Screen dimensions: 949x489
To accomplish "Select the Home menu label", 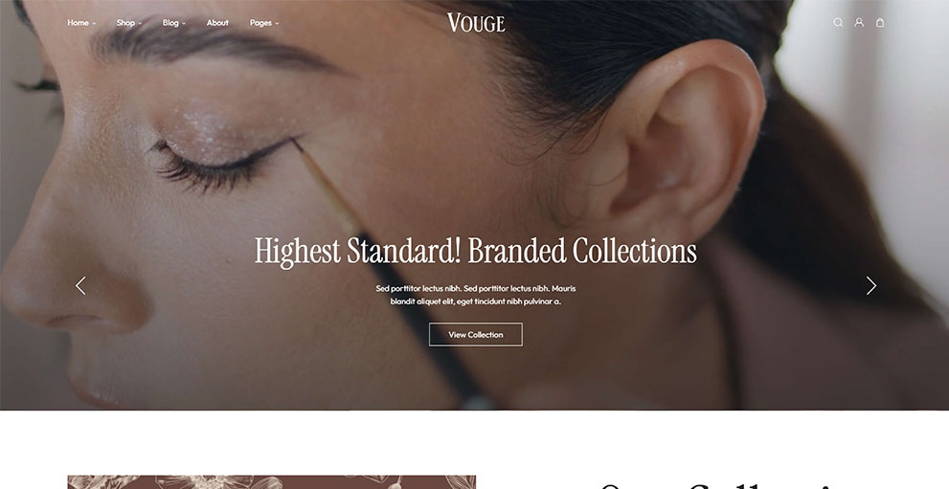I will 79,23.
